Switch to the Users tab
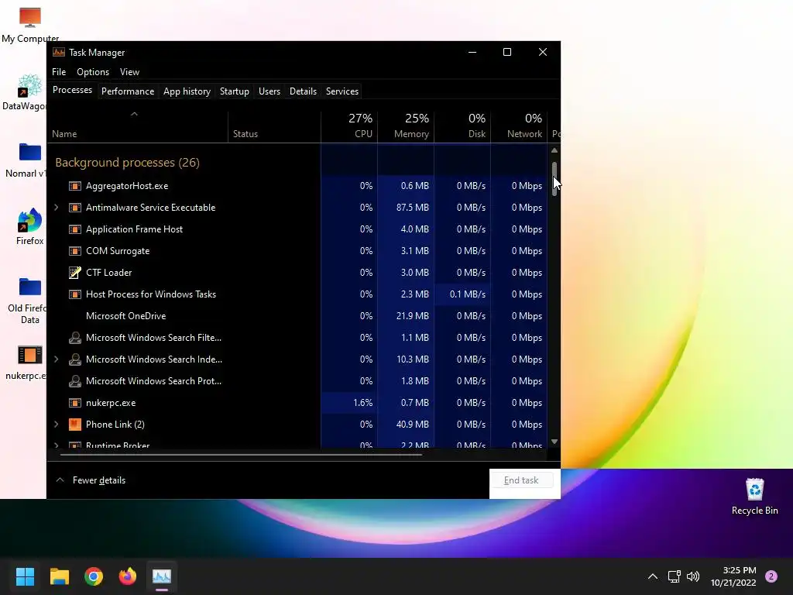 (x=269, y=91)
